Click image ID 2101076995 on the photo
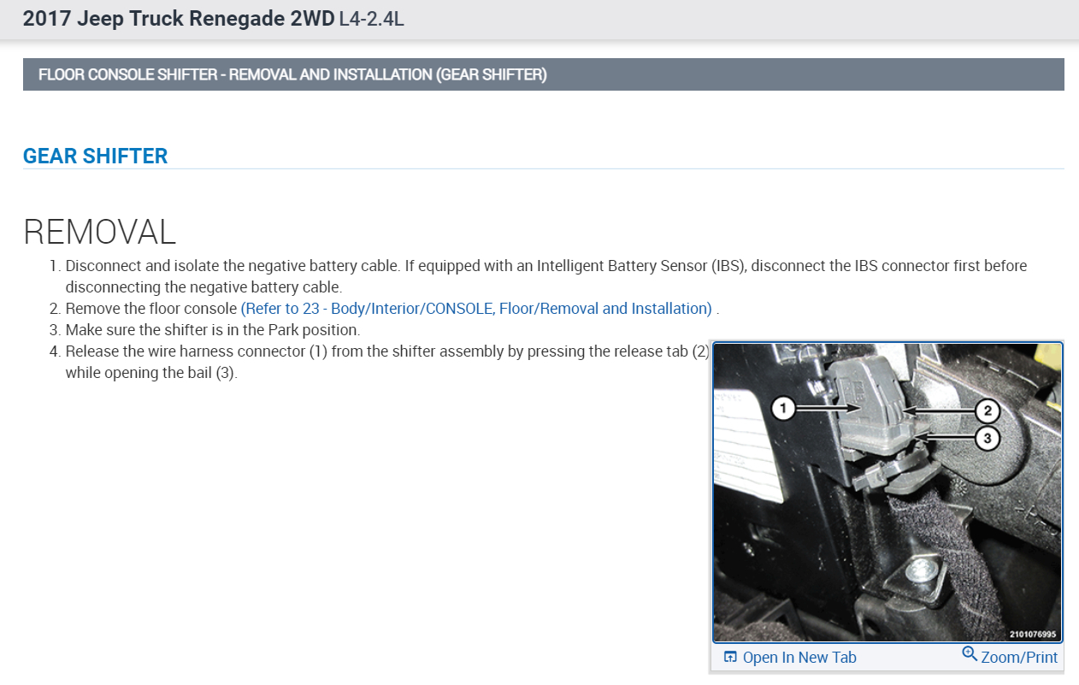1079x685 pixels. [1032, 635]
